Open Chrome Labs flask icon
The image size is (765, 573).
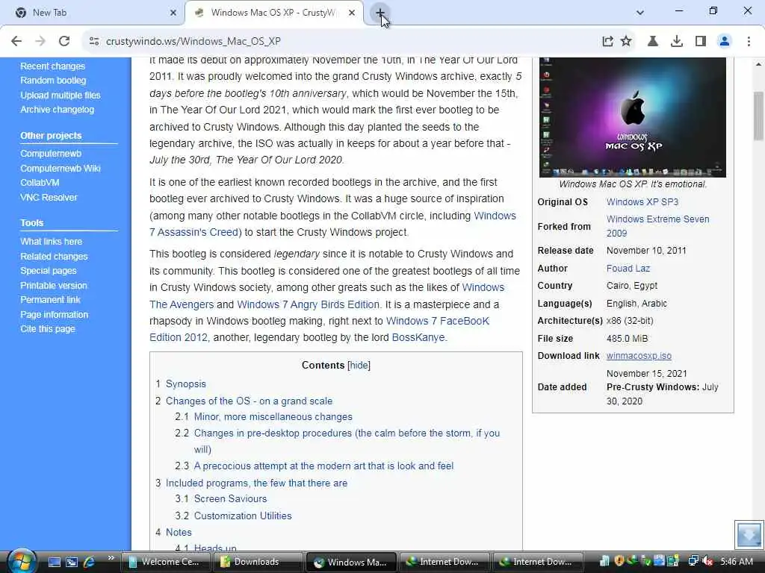coord(653,42)
